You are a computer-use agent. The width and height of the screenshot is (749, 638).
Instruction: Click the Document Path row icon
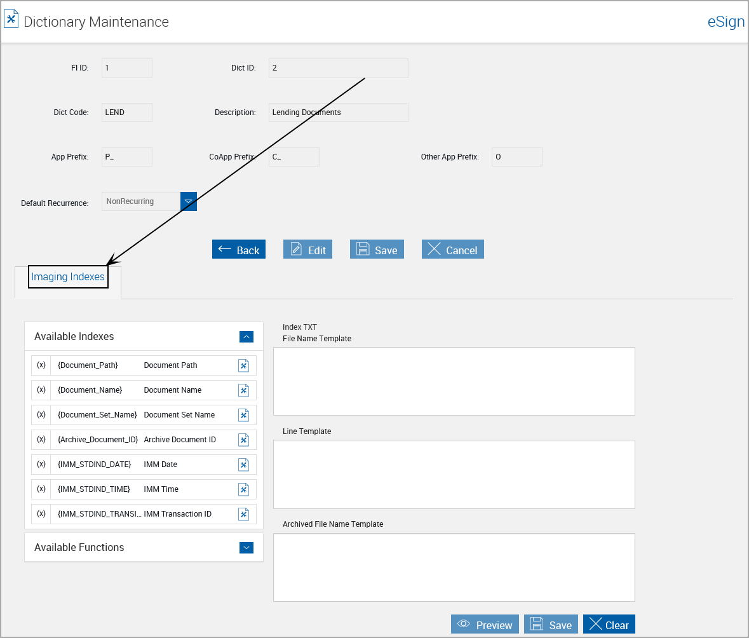pyautogui.click(x=243, y=365)
